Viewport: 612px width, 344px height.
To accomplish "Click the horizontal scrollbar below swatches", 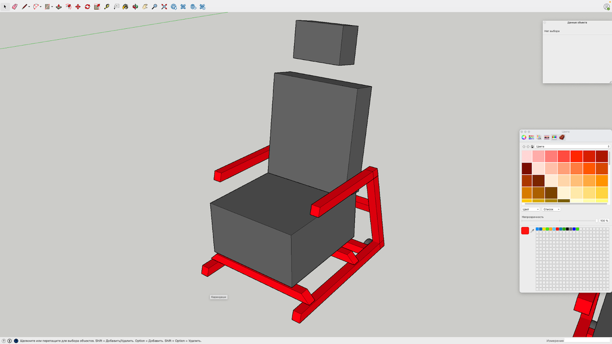I will coord(566,204).
